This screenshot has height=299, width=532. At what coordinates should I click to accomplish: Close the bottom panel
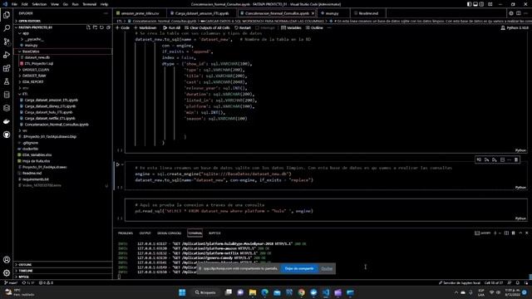tap(526, 233)
